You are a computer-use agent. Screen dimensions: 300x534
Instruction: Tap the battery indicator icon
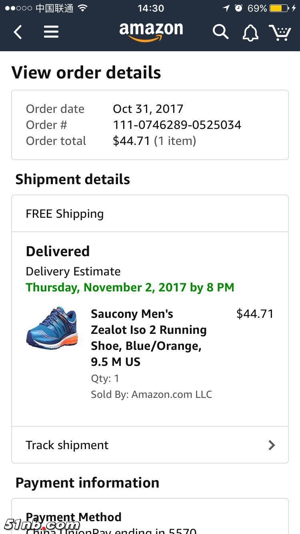[279, 8]
